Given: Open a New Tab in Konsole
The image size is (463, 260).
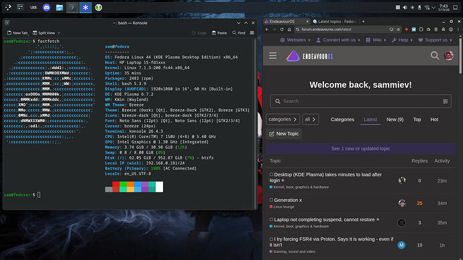Looking at the screenshot, I should pos(17,33).
